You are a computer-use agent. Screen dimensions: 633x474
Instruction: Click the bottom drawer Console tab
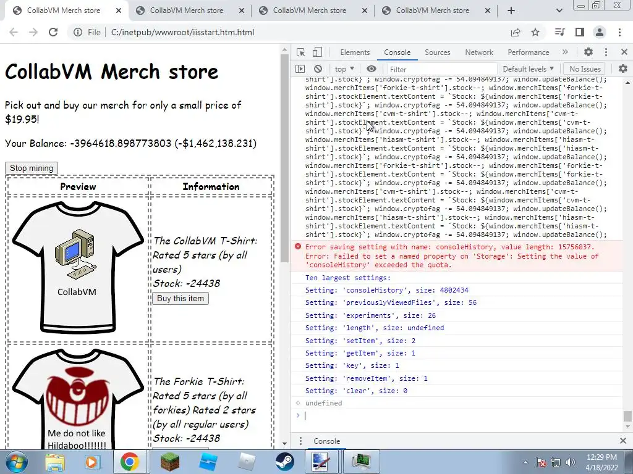pos(326,441)
